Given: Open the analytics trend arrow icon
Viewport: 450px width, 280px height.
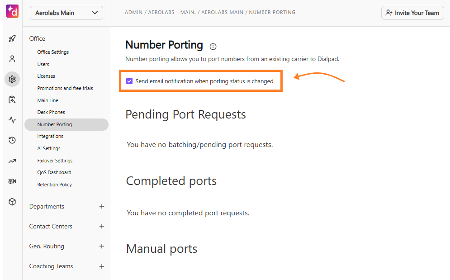Looking at the screenshot, I should pos(12,161).
